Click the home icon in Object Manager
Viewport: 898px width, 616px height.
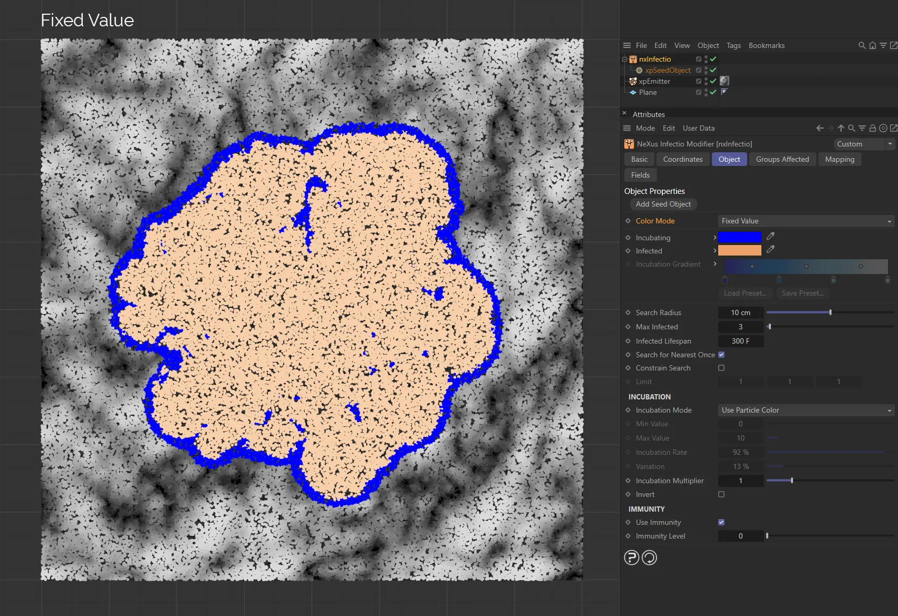[873, 46]
